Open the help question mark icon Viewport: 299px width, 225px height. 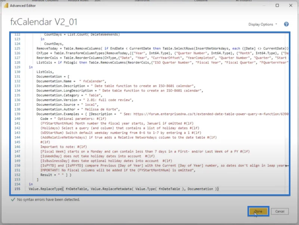286,24
